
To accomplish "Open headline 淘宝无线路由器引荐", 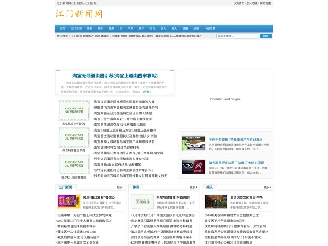I will (x=115, y=76).
